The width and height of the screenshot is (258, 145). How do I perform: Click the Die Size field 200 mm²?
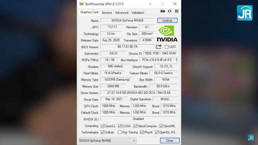[147, 34]
